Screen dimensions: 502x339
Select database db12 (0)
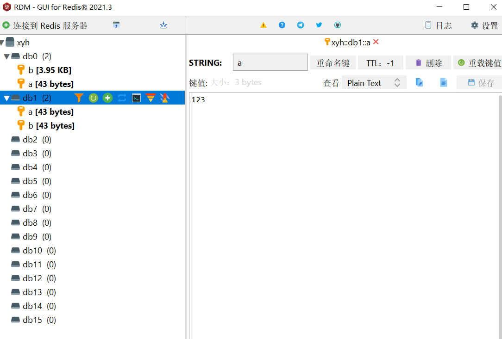coord(33,278)
